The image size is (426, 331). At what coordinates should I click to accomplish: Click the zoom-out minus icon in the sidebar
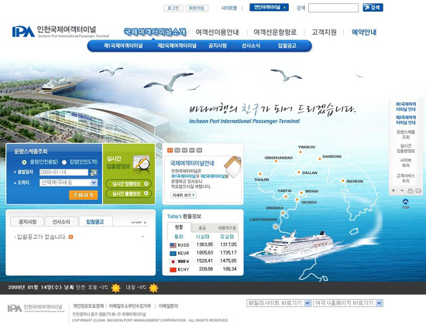tap(402, 190)
